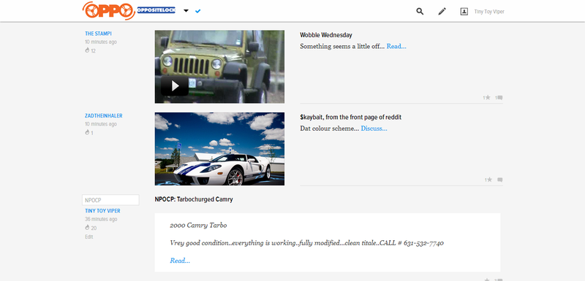Image resolution: width=585 pixels, height=281 pixels.
Task: Click flame icon showing 20 views
Action: click(87, 228)
